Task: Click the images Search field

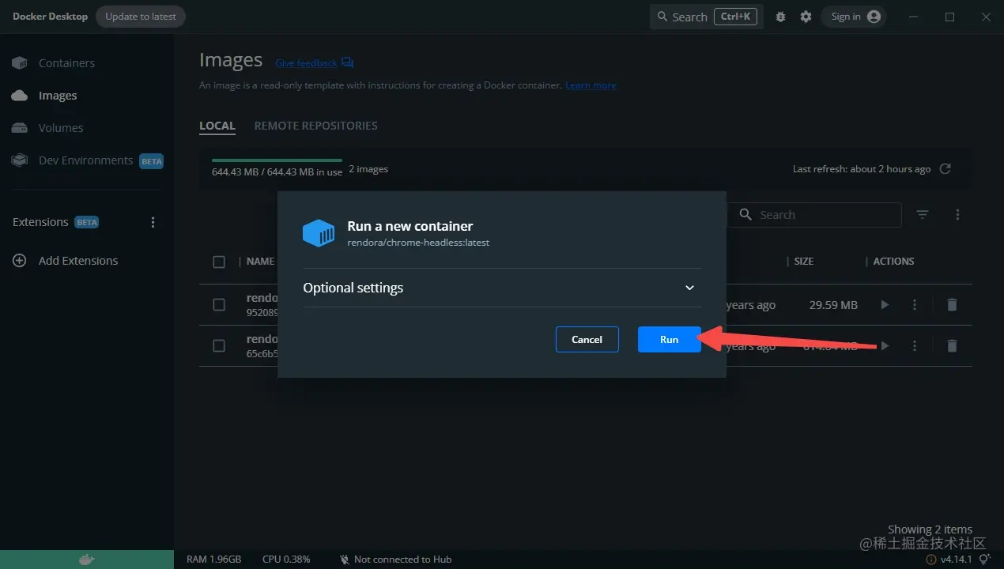Action: pos(814,215)
